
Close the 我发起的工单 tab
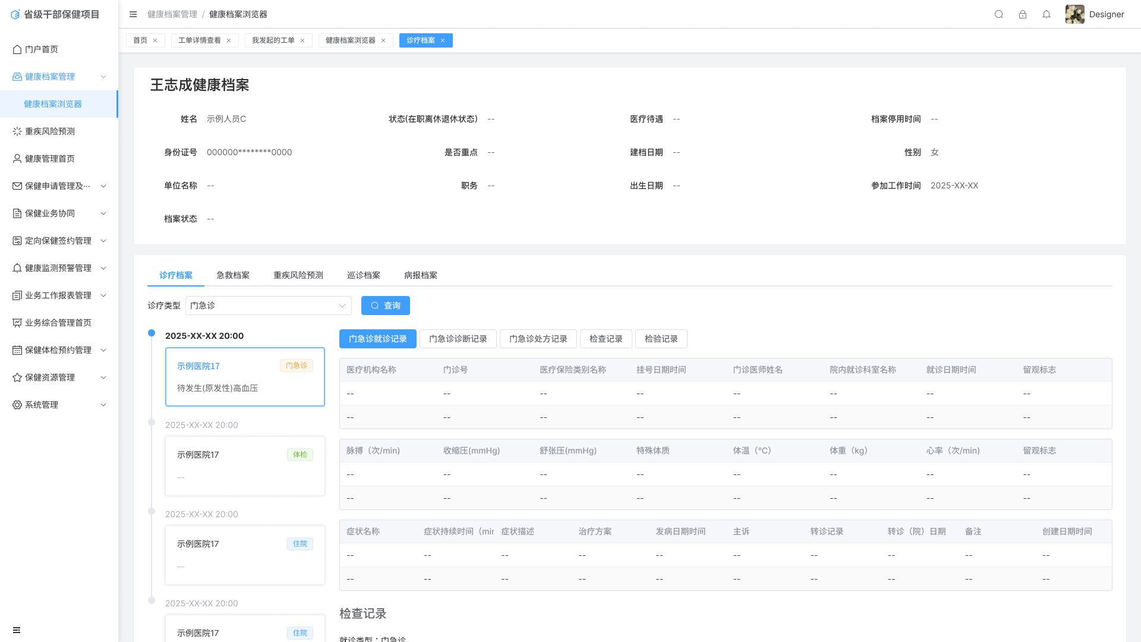(x=302, y=40)
